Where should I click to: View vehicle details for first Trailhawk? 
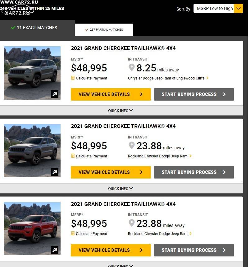(111, 94)
